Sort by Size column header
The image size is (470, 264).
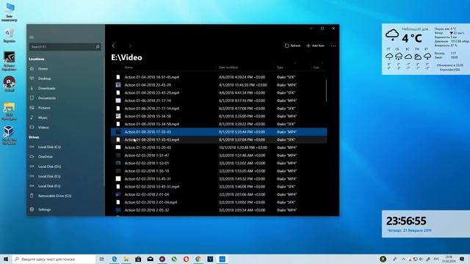tap(317, 67)
